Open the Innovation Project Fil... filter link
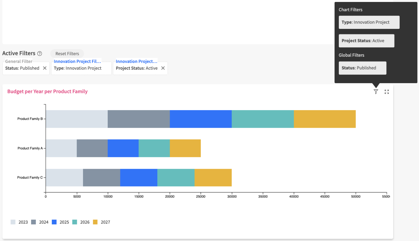419x241 pixels. (77, 62)
